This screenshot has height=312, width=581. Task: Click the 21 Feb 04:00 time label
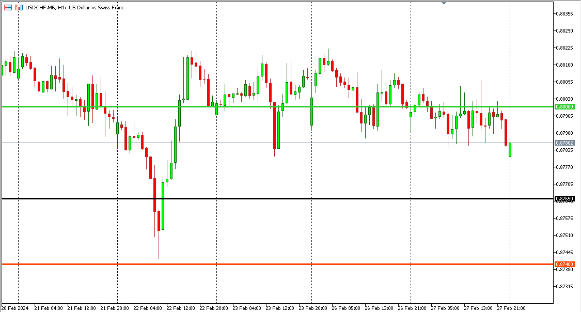tap(49, 308)
